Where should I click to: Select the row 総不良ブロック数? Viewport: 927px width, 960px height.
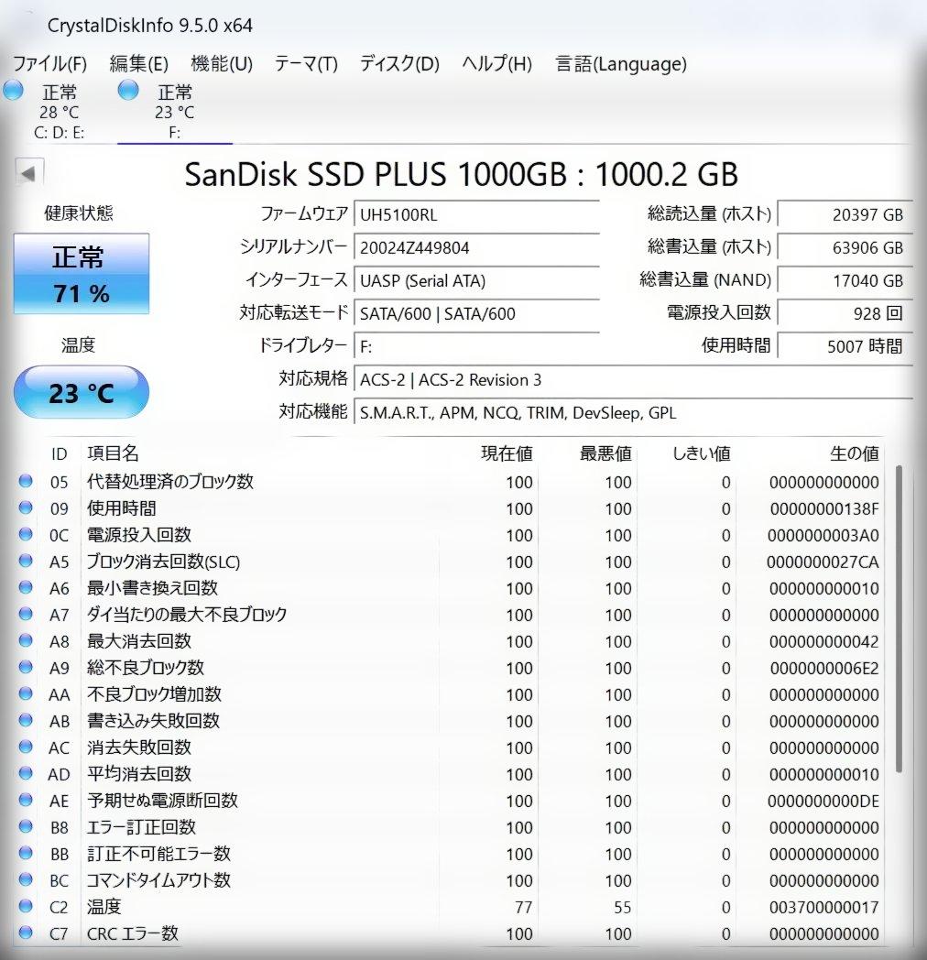coord(450,668)
